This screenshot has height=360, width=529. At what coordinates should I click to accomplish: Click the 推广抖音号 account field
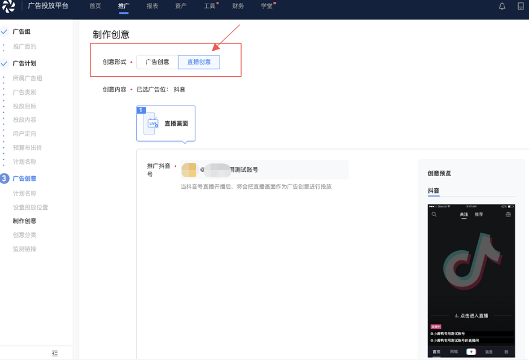[264, 169]
